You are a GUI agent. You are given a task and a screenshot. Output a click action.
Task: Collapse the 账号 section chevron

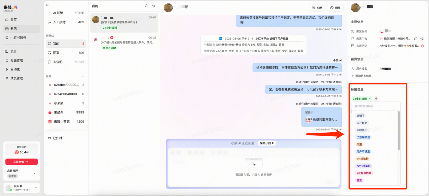pyautogui.click(x=83, y=76)
